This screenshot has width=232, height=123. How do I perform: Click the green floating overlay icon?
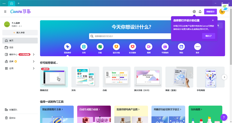pyautogui.click(x=225, y=8)
